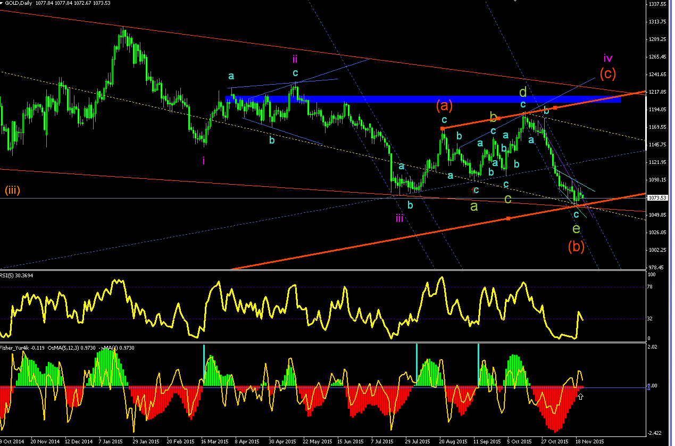Select the magenta 'ii' wave label
This screenshot has width=675, height=446.
click(295, 58)
